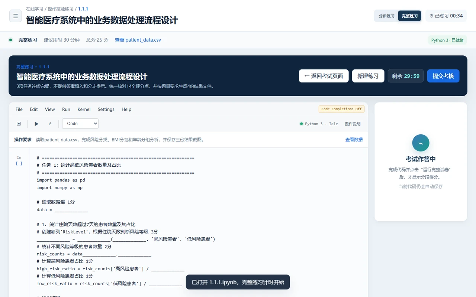Viewport: 476px width, 297px height.
Task: Click the 查看数据 link
Action: [x=354, y=140]
